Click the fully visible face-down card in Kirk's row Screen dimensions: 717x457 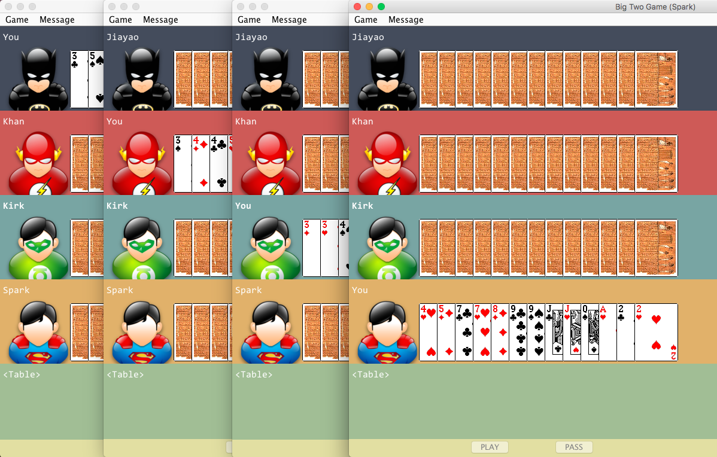click(656, 248)
